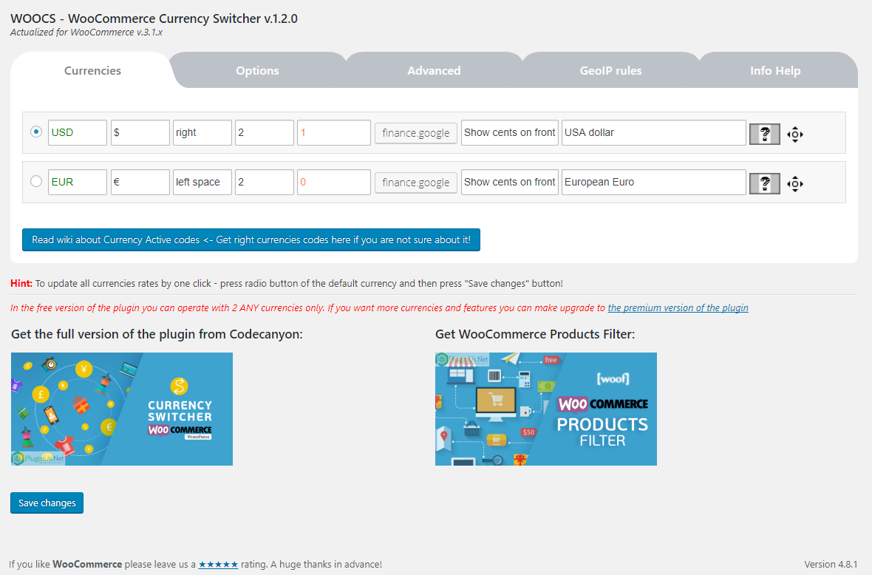
Task: Click 'Actualized for WooCommerce v.3.1.x' subtitle
Action: [x=86, y=33]
